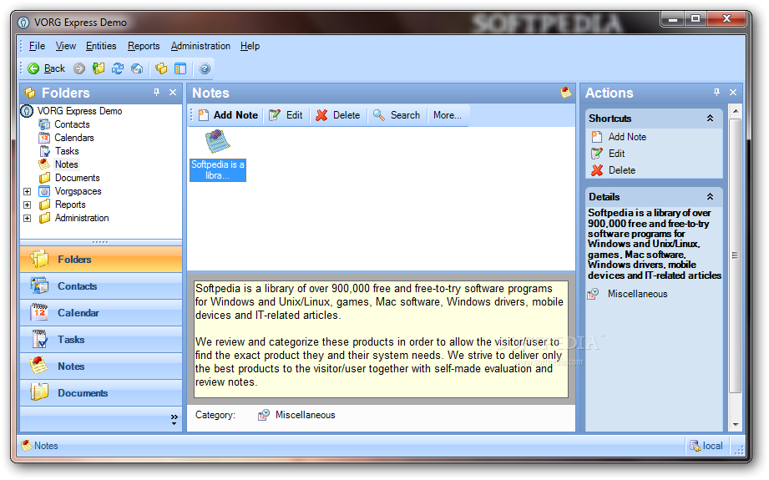Screen dimensions: 769x480
Task: Click the grey Forward arrow icon
Action: pyautogui.click(x=79, y=68)
